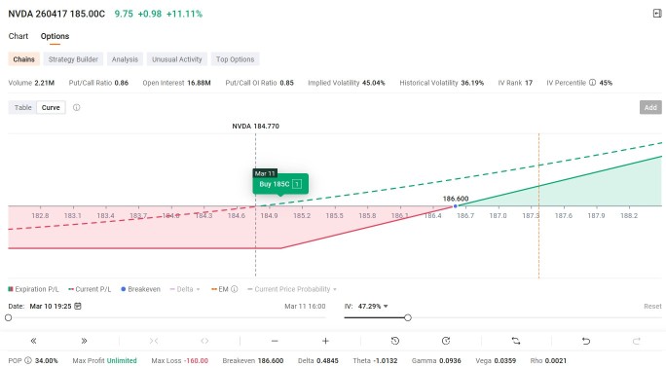This screenshot has width=666, height=368.
Task: Open the IV 47.29% dropdown
Action: pos(373,306)
